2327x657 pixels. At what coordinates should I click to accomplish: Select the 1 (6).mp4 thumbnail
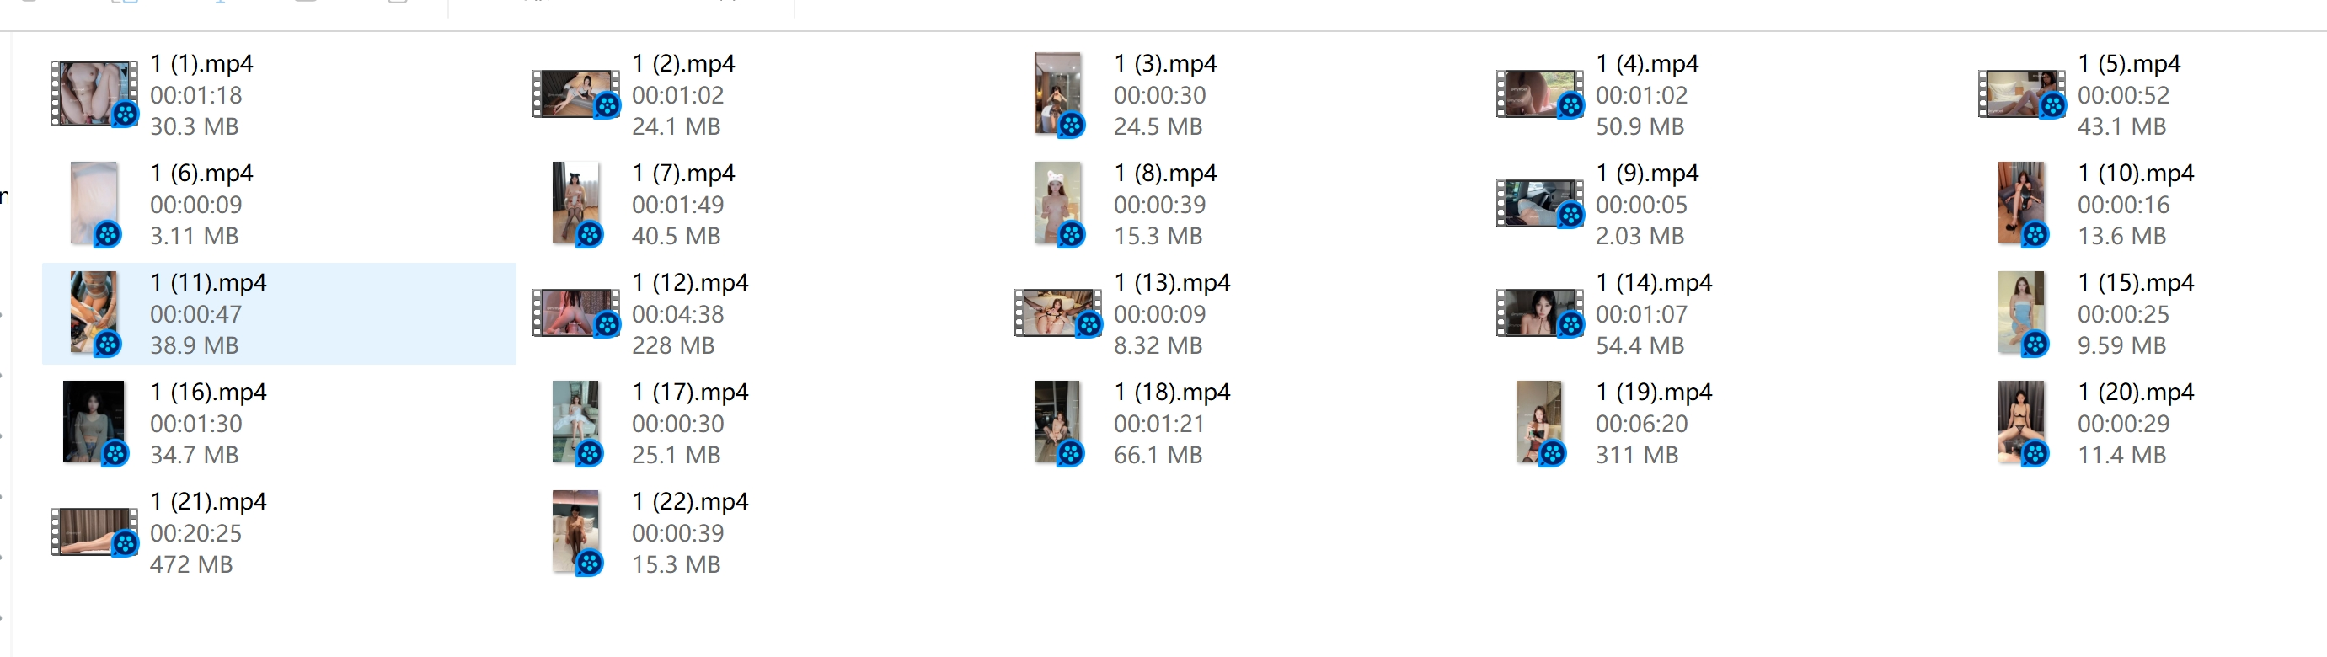click(x=95, y=203)
